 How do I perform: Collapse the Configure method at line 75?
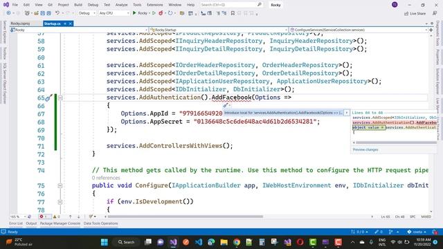(x=60, y=186)
